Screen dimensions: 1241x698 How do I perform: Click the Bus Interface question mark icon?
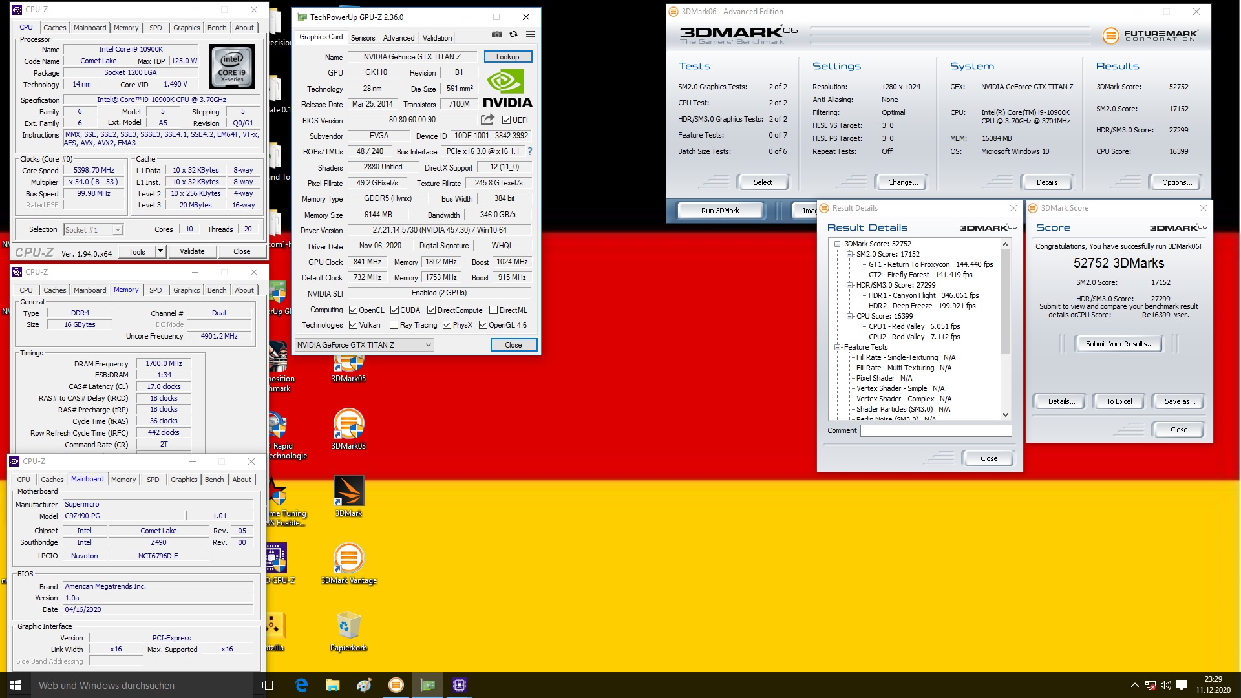[x=530, y=151]
